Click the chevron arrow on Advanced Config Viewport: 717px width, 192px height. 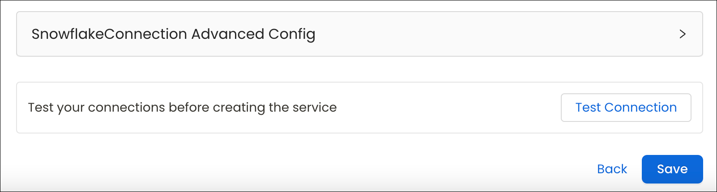point(682,34)
